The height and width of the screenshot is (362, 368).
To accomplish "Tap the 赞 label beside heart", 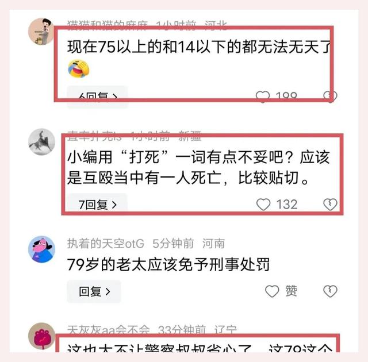I will [x=292, y=291].
